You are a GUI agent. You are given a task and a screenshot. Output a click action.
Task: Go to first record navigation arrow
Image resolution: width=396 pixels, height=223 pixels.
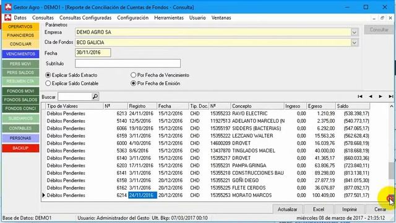pos(360,97)
